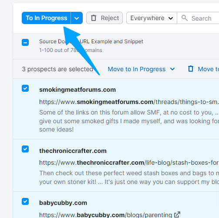Click smokingmeatforums snippet 'Some of the links'
The width and height of the screenshot is (219, 218).
pyautogui.click(x=129, y=121)
